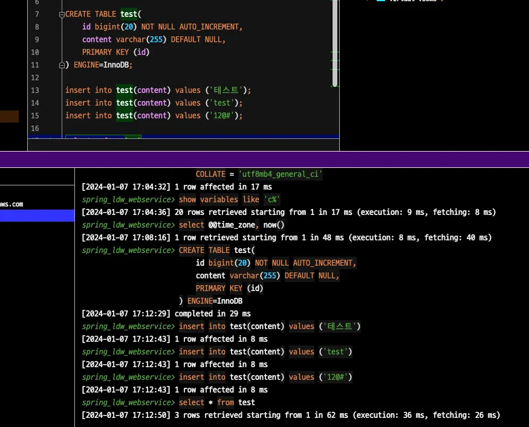Screen dimensions: 529x427
Task: Collapse the CREATE TABLE fold marker at line 7
Action: tap(62, 14)
